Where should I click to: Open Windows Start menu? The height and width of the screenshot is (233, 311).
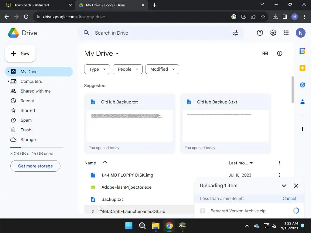(129, 226)
